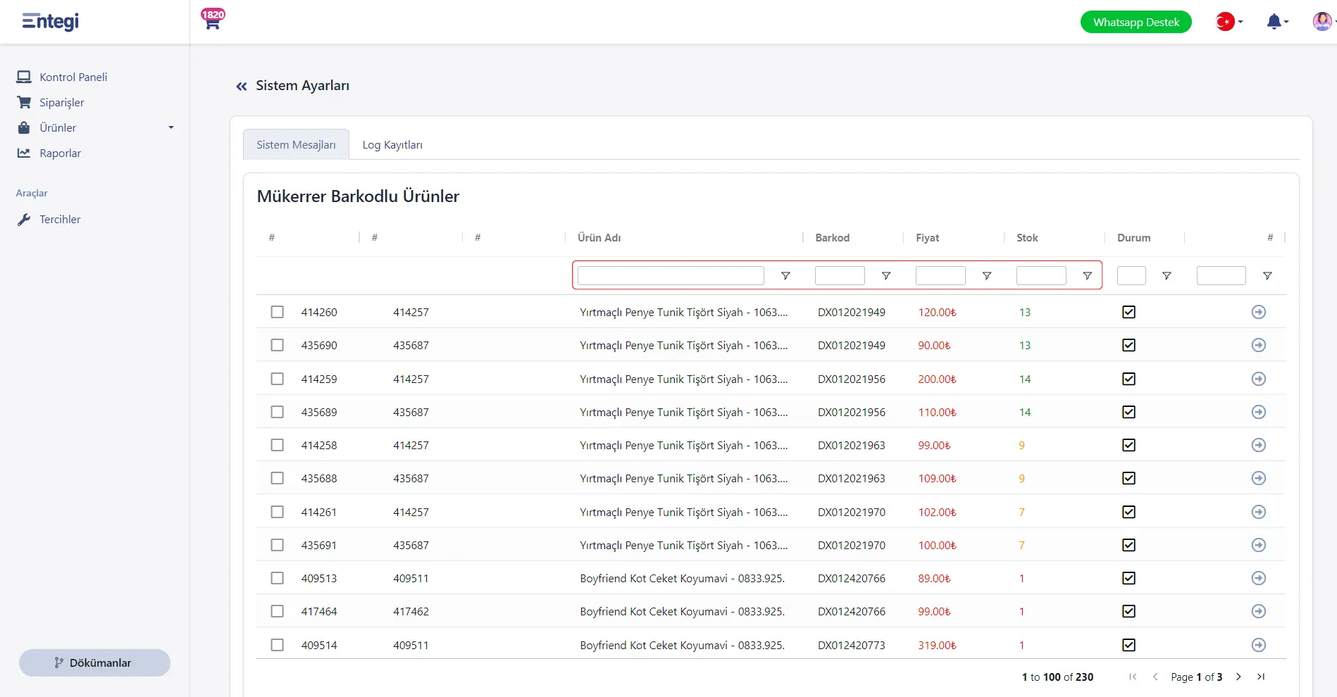This screenshot has height=697, width=1337.
Task: Click the Ürün Adı filter input field
Action: tap(671, 275)
